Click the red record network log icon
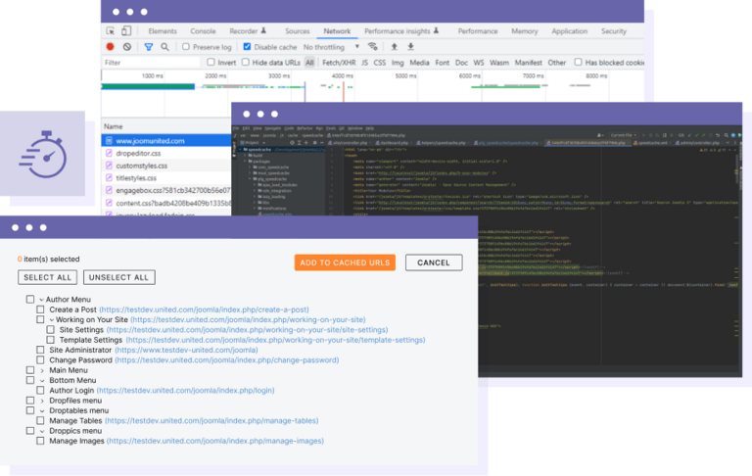Image resolution: width=752 pixels, height=476 pixels. [x=110, y=46]
